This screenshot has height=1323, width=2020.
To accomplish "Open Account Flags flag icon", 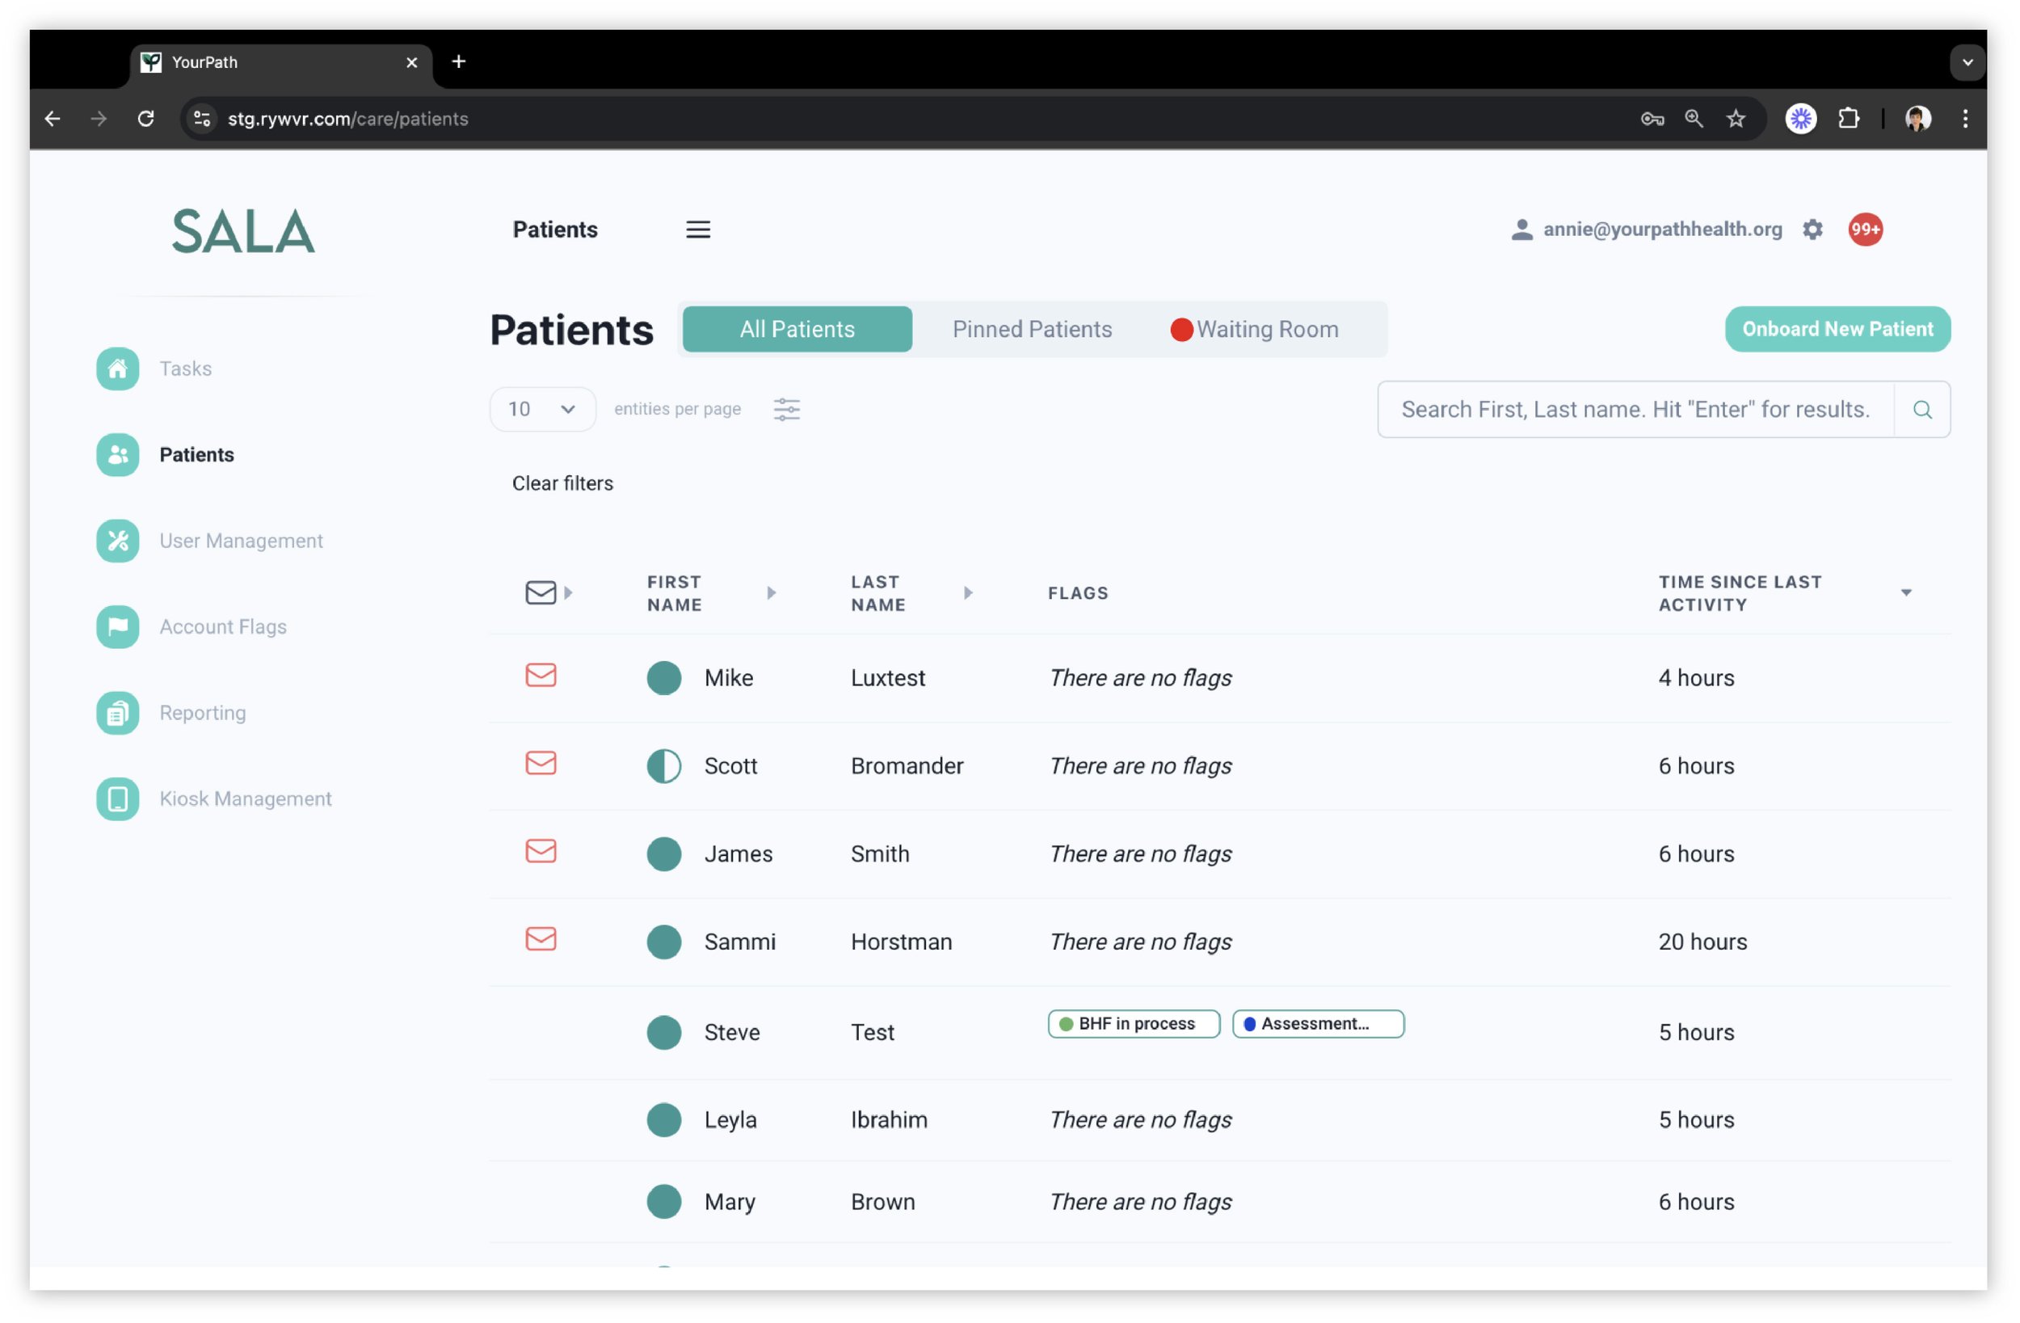I will [x=117, y=626].
